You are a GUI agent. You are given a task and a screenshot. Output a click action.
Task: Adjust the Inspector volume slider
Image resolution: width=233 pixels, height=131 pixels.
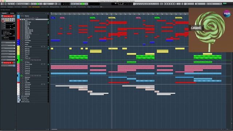tap(11, 24)
